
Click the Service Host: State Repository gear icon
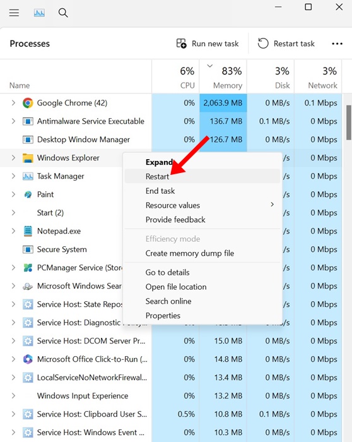[28, 304]
